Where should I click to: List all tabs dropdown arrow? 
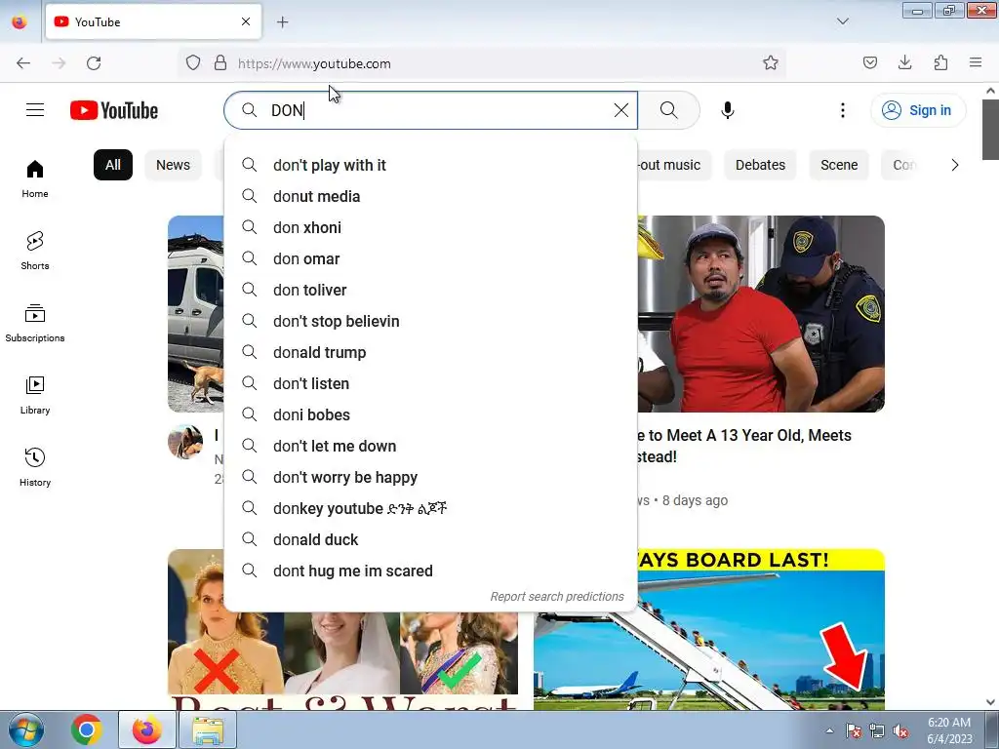coord(842,21)
